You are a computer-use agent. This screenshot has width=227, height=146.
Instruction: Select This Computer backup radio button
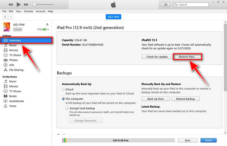coord(63,99)
